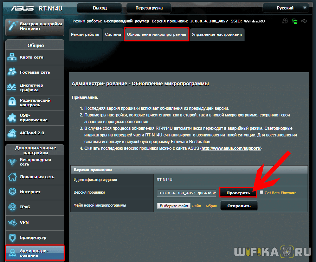The image size is (316, 262).
Task: Click the Выберите файл file chooser
Action: pyautogui.click(x=174, y=206)
